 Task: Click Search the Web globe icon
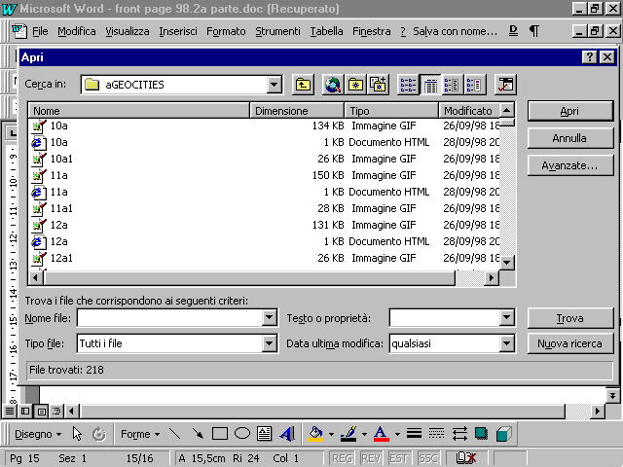[333, 85]
